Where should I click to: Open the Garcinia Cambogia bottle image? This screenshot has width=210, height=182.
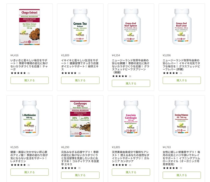pyautogui.click(x=131, y=118)
